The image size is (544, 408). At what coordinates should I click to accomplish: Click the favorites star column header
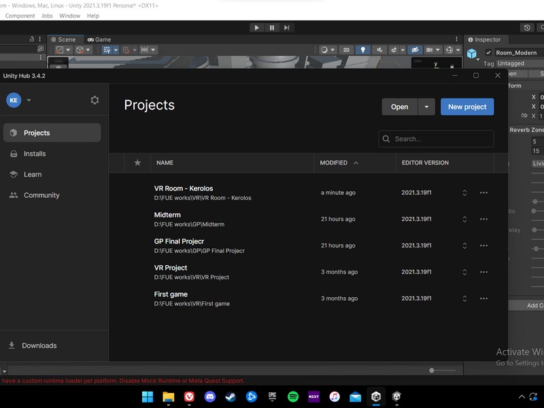click(x=137, y=163)
